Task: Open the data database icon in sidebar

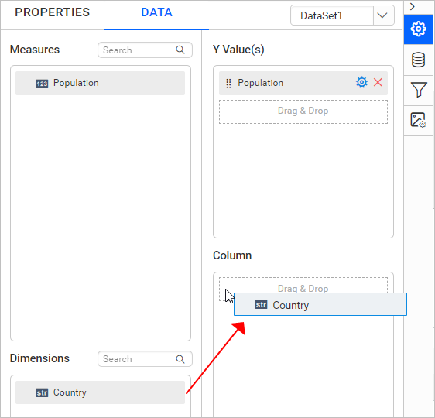Action: 418,60
